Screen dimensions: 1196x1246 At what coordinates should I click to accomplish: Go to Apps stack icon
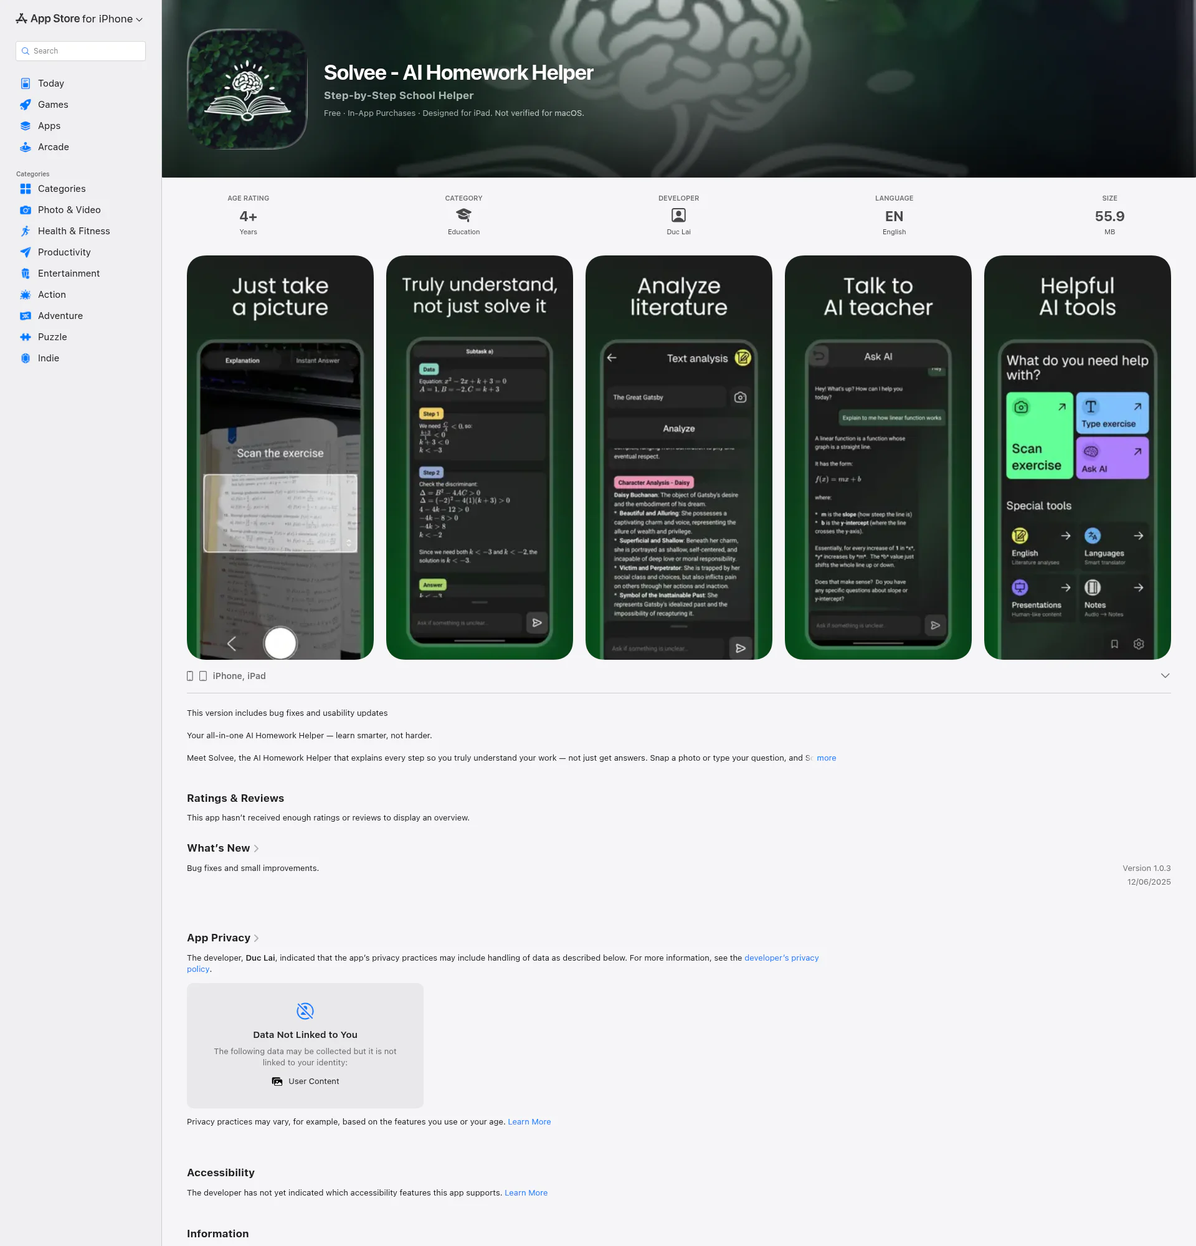pyautogui.click(x=26, y=126)
